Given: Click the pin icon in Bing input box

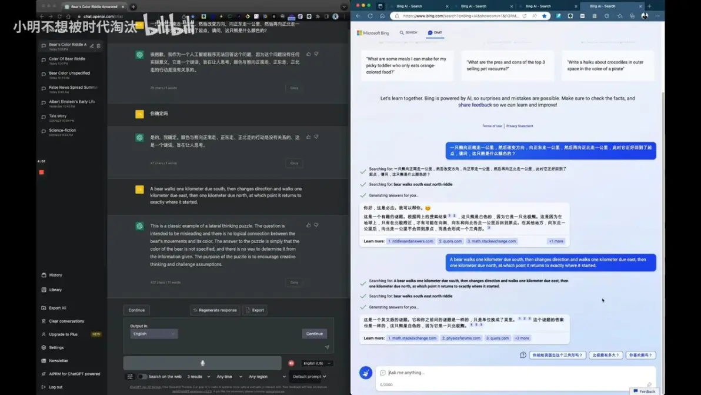Looking at the screenshot, I should tap(649, 385).
